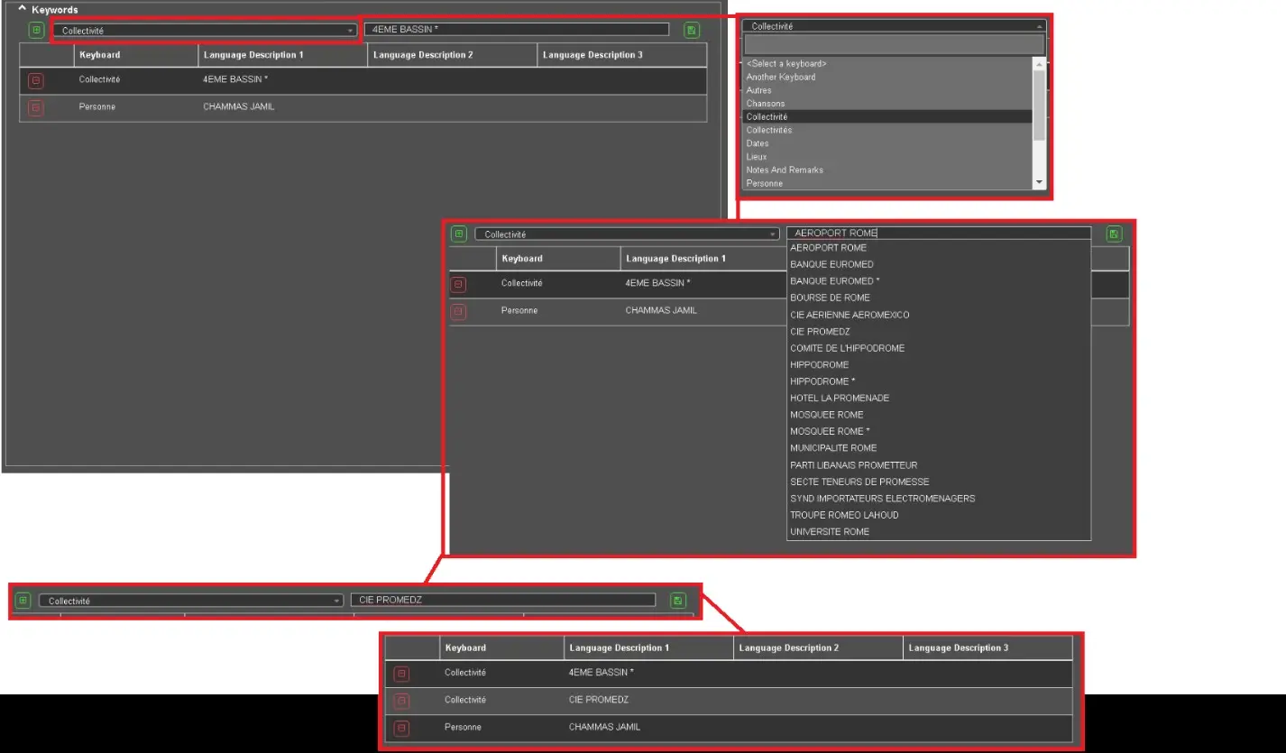Open the Collectivité dropdown left of CIE PROMEDZ input
The image size is (1286, 753).
pyautogui.click(x=190, y=601)
